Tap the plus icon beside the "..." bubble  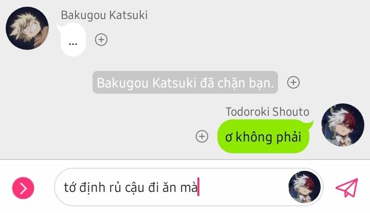click(x=101, y=40)
